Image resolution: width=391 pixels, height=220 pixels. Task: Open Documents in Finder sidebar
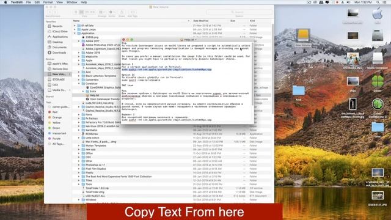[59, 48]
